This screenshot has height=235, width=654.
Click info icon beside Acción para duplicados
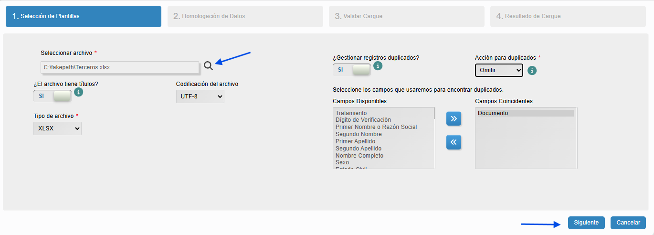pyautogui.click(x=532, y=71)
